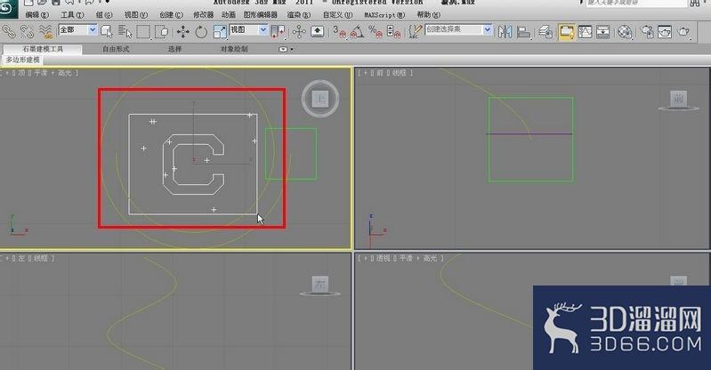Activate the Select Object cursor tool

coord(107,31)
